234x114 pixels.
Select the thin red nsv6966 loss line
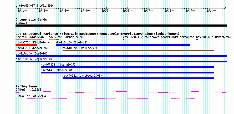point(28,39)
